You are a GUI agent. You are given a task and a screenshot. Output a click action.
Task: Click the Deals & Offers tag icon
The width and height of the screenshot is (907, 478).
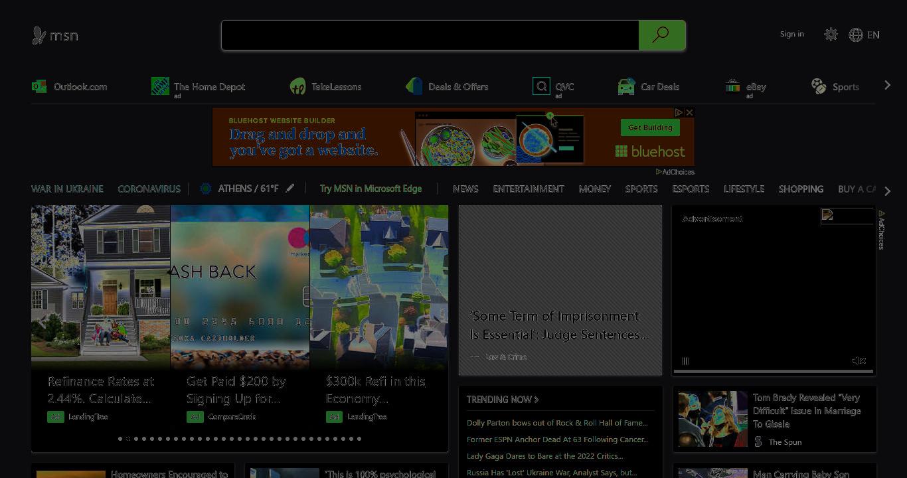click(414, 86)
